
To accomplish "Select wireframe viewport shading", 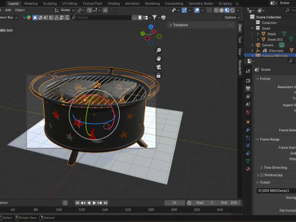I will pos(216,10).
